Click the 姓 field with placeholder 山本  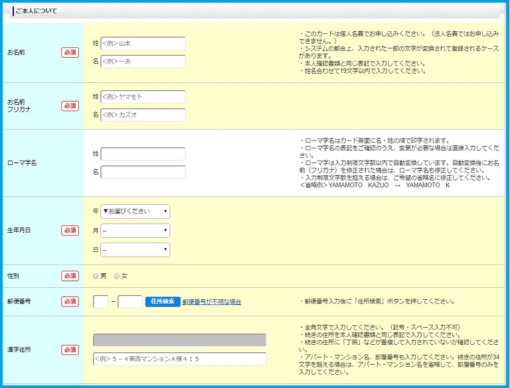click(143, 44)
